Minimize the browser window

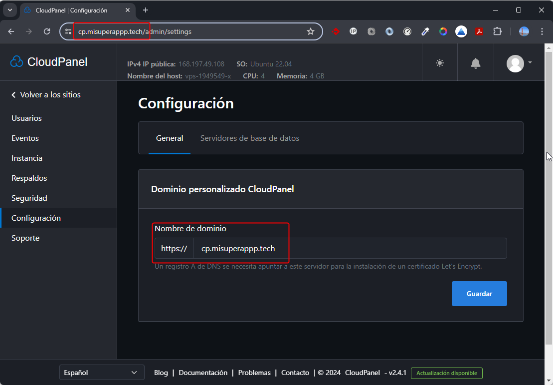[496, 10]
